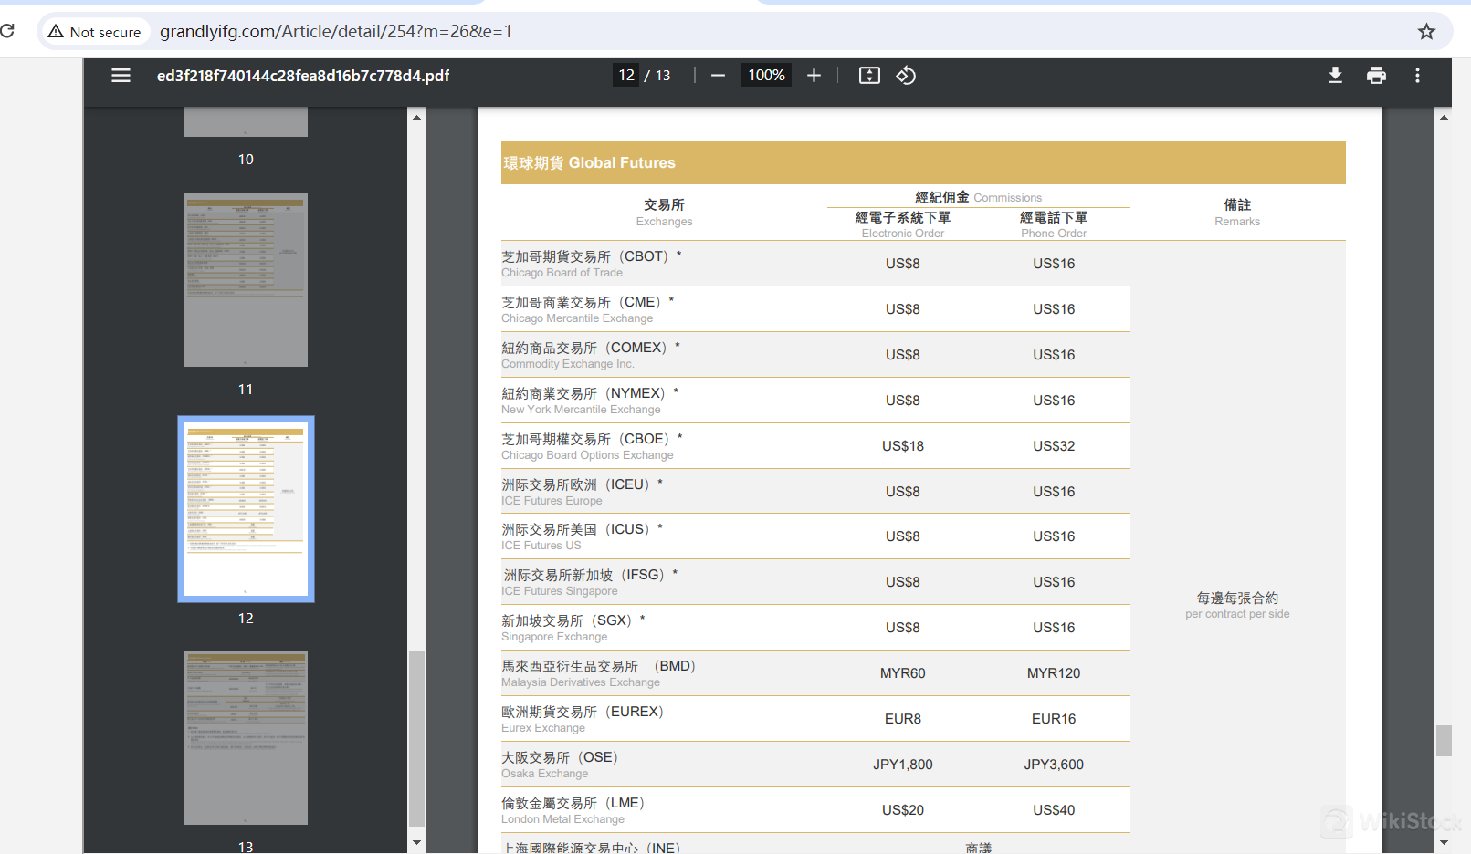The width and height of the screenshot is (1471, 854).
Task: Click the Global Futures heading
Action: [x=589, y=163]
